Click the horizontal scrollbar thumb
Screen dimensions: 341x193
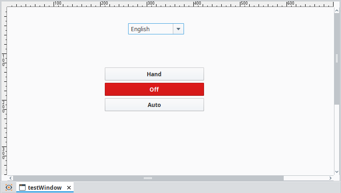(148, 178)
